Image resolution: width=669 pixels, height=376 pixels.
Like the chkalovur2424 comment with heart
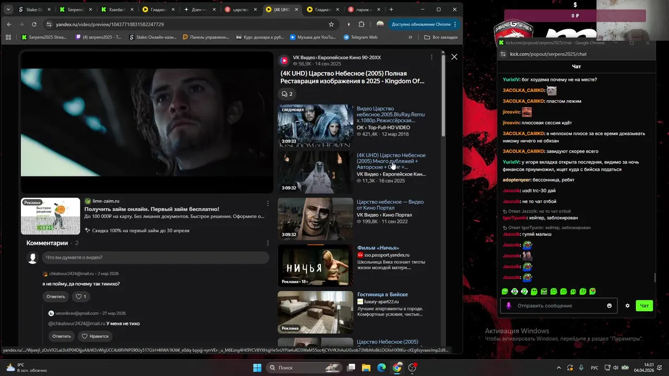pyautogui.click(x=80, y=297)
